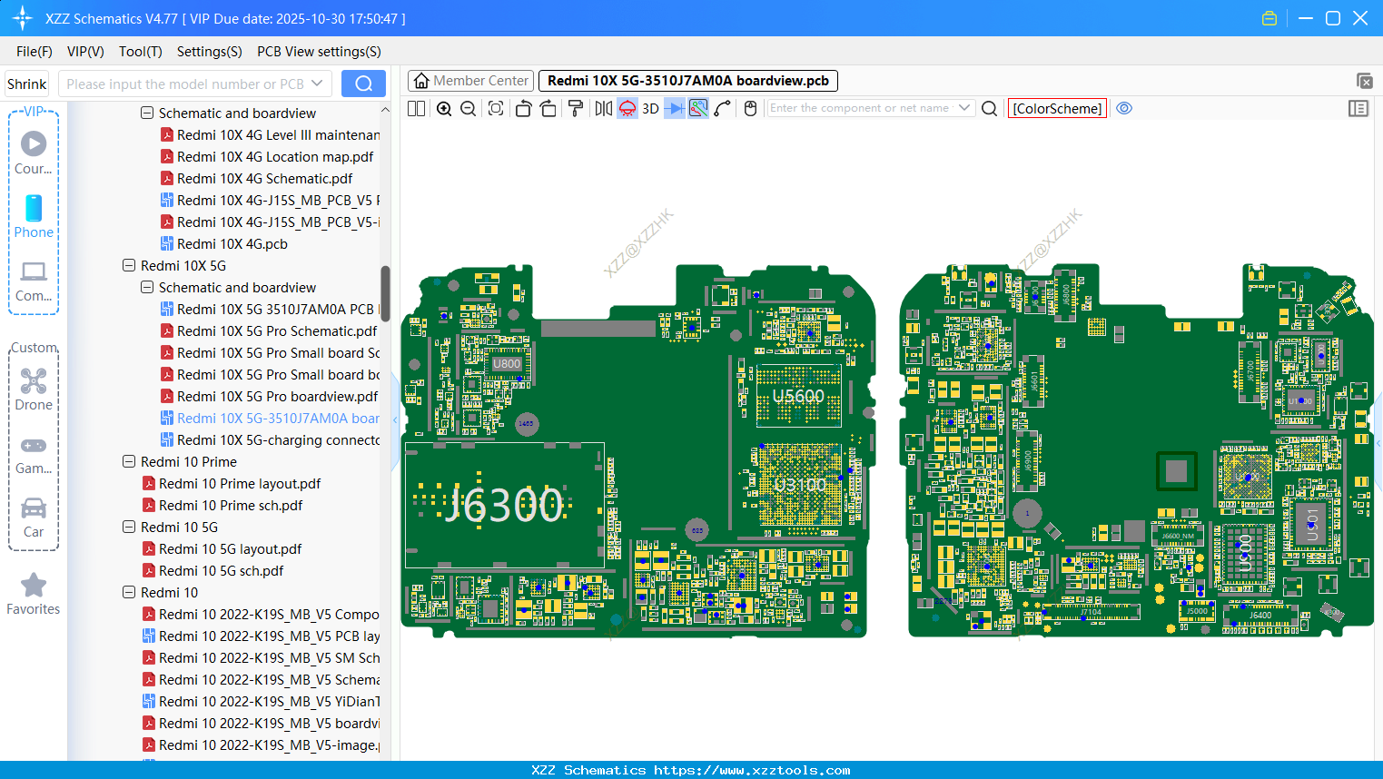Open the ColorScheme settings
The height and width of the screenshot is (779, 1383).
point(1056,108)
